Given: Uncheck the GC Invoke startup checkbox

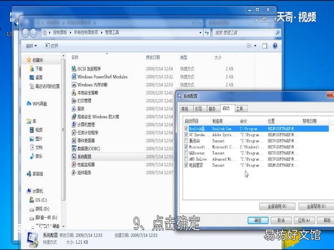Looking at the screenshot, I should [x=186, y=135].
